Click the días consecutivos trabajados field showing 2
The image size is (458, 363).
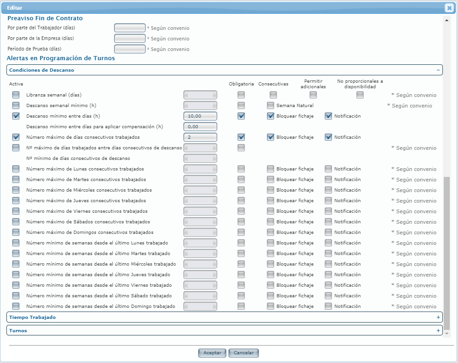coord(200,137)
